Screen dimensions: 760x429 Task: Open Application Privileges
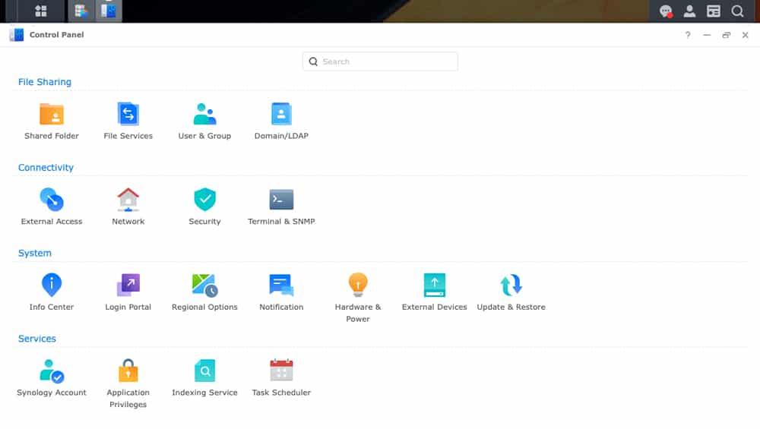tap(128, 383)
